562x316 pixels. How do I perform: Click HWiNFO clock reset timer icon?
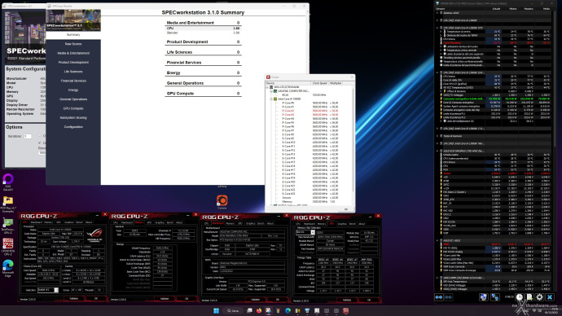point(520,297)
